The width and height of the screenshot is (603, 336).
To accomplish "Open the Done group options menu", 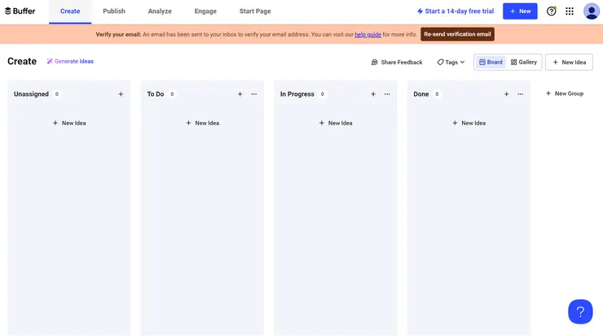I will [x=521, y=94].
